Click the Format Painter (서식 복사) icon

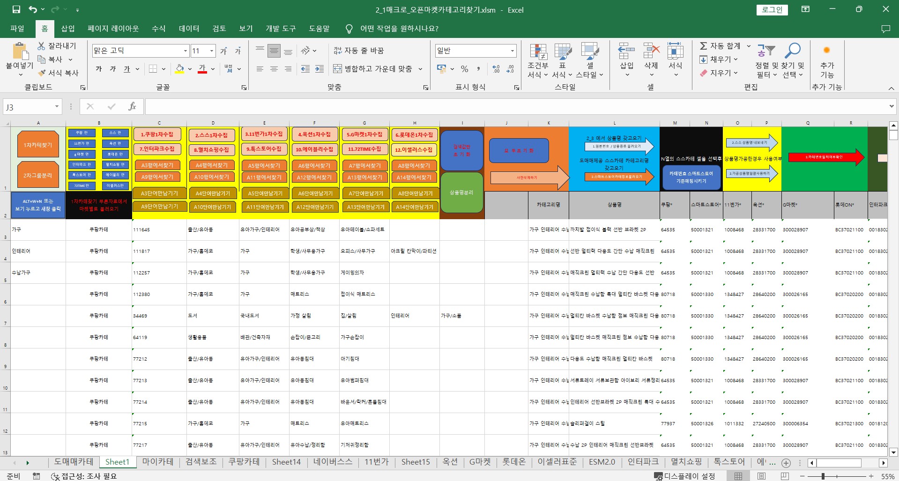42,73
